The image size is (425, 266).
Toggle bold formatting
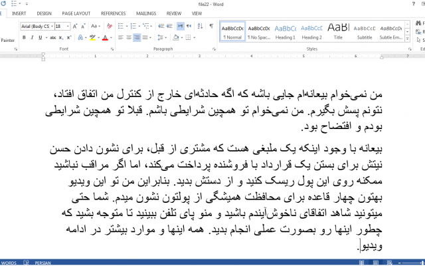tap(24, 37)
